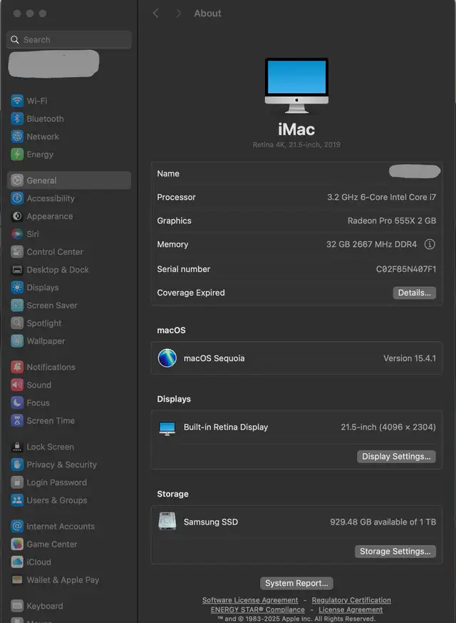
Task: Click the Radeon Pro 555X 2 GB value
Action: (x=392, y=221)
